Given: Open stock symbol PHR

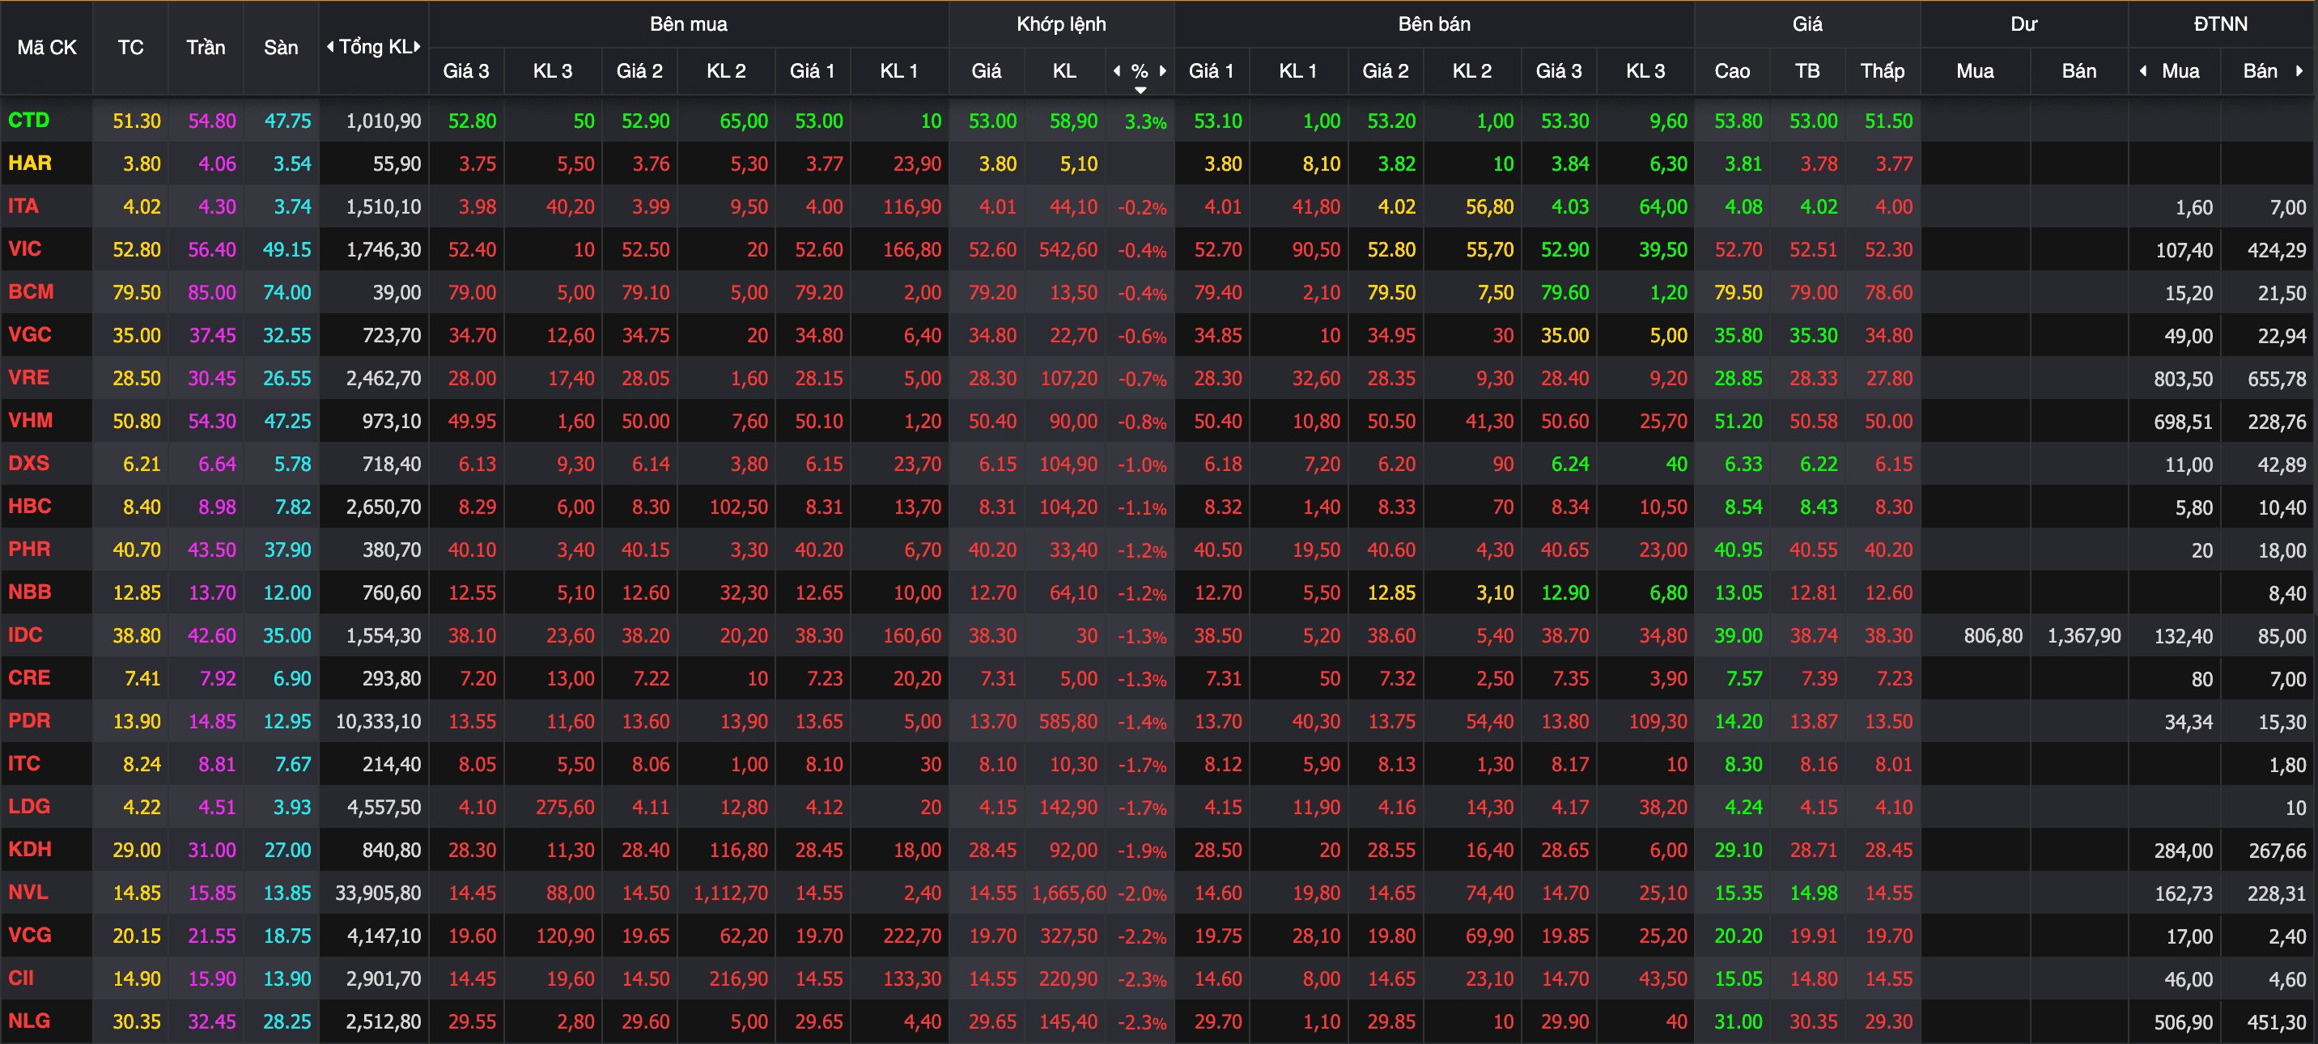Looking at the screenshot, I should 30,549.
